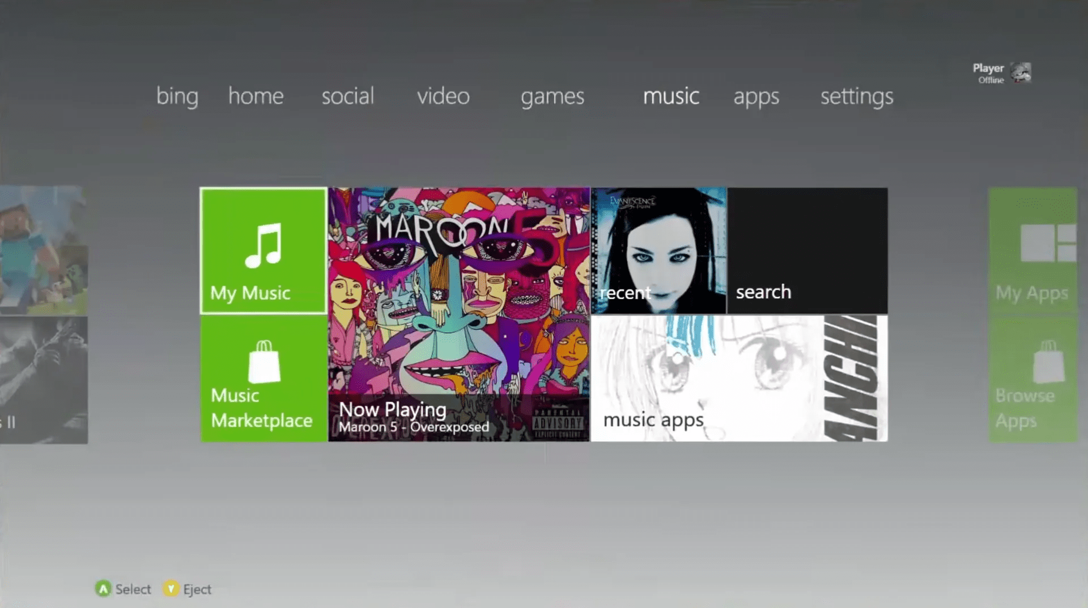Select the music tab

(671, 96)
